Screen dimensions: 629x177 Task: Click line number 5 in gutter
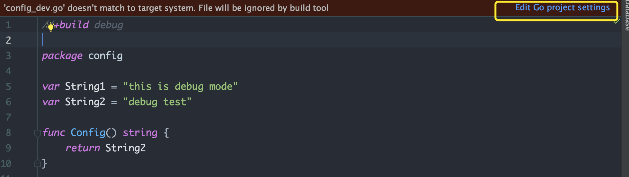pyautogui.click(x=8, y=87)
